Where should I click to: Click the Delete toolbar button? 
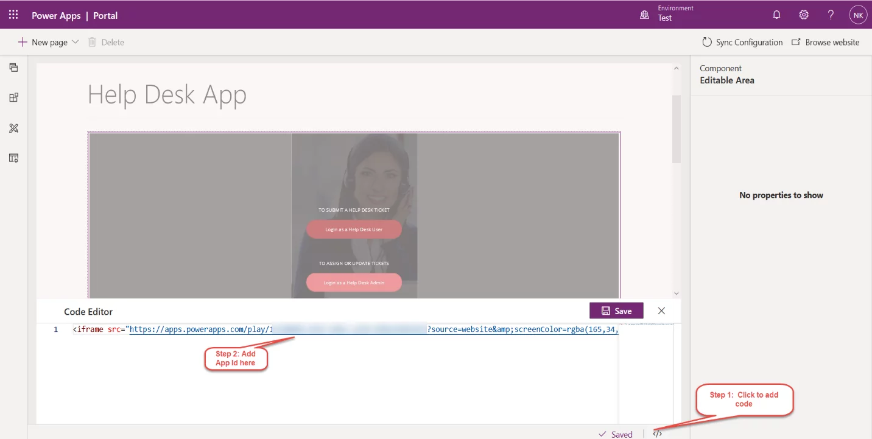click(x=106, y=42)
